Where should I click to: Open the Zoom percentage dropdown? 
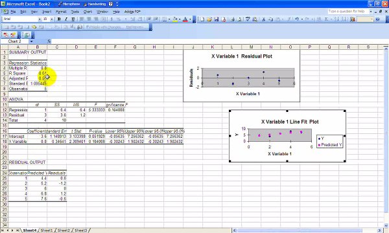pyautogui.click(x=372, y=19)
